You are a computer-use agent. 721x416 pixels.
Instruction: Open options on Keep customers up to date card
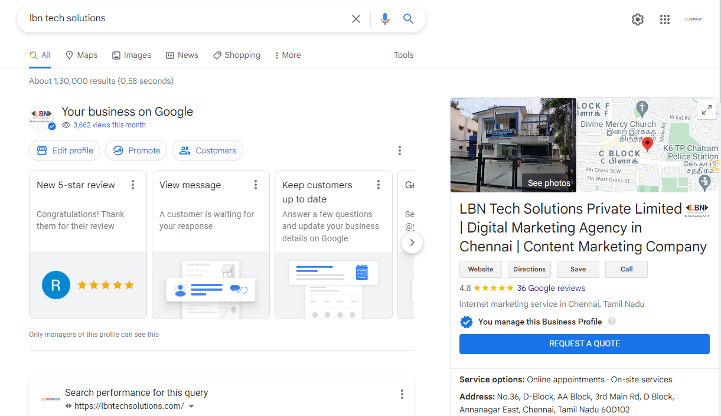[379, 185]
